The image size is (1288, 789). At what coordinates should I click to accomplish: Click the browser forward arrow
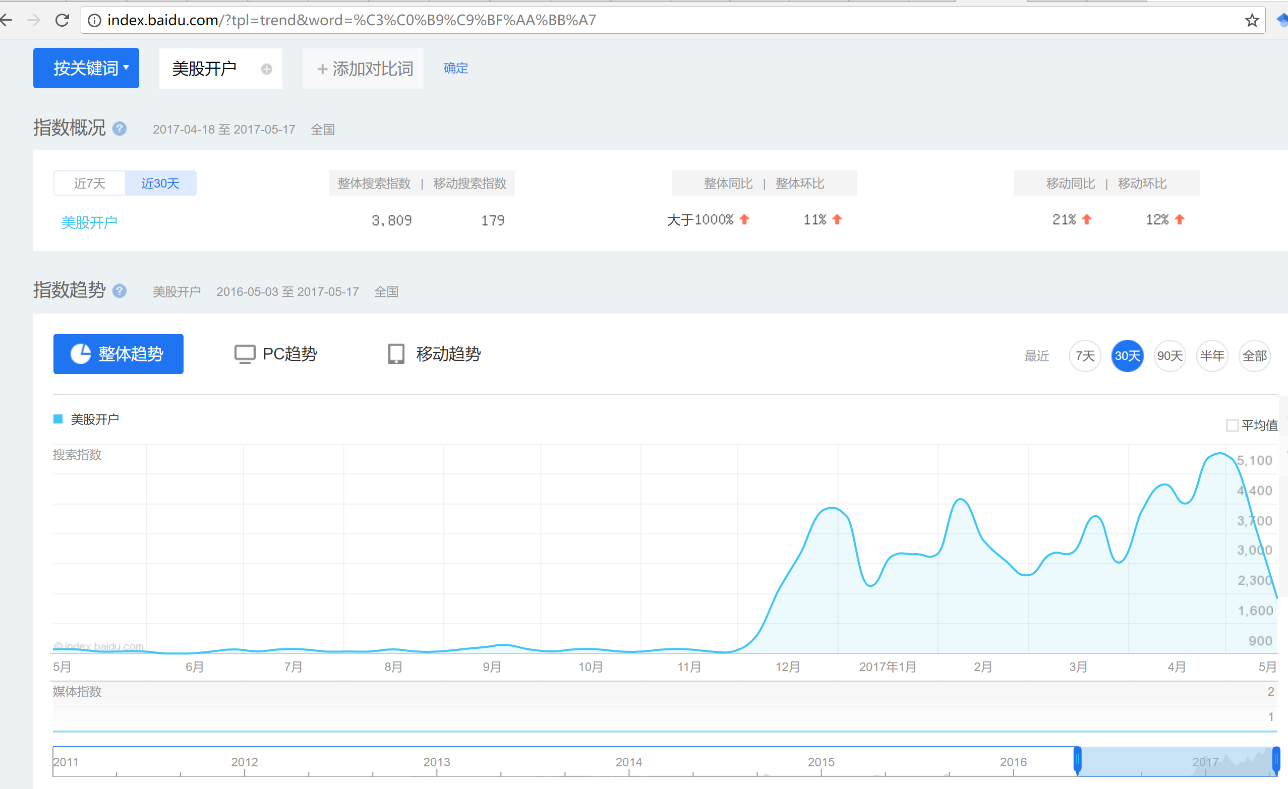34,20
